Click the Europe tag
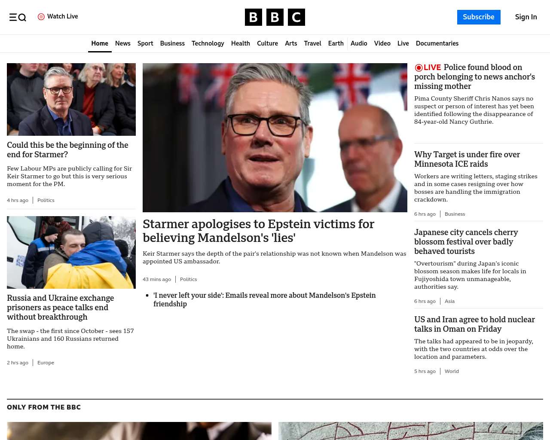Viewport: 550px width, 440px height. (x=46, y=363)
